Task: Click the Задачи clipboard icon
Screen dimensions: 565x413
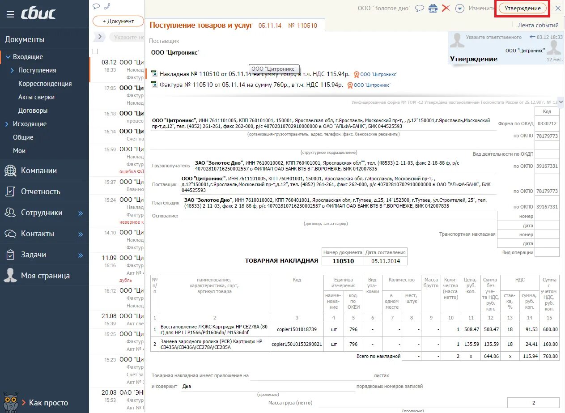Action: (x=10, y=255)
